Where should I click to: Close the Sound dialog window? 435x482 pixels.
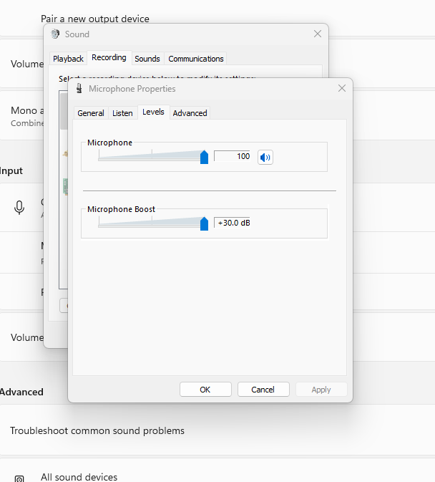point(318,34)
